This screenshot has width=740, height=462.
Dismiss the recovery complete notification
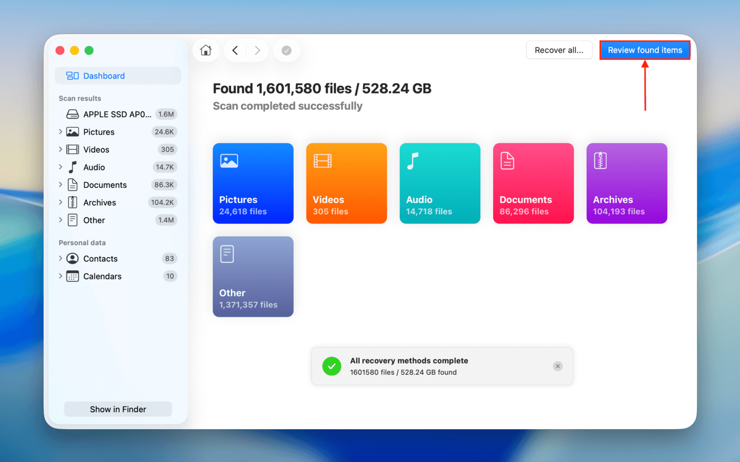tap(557, 366)
